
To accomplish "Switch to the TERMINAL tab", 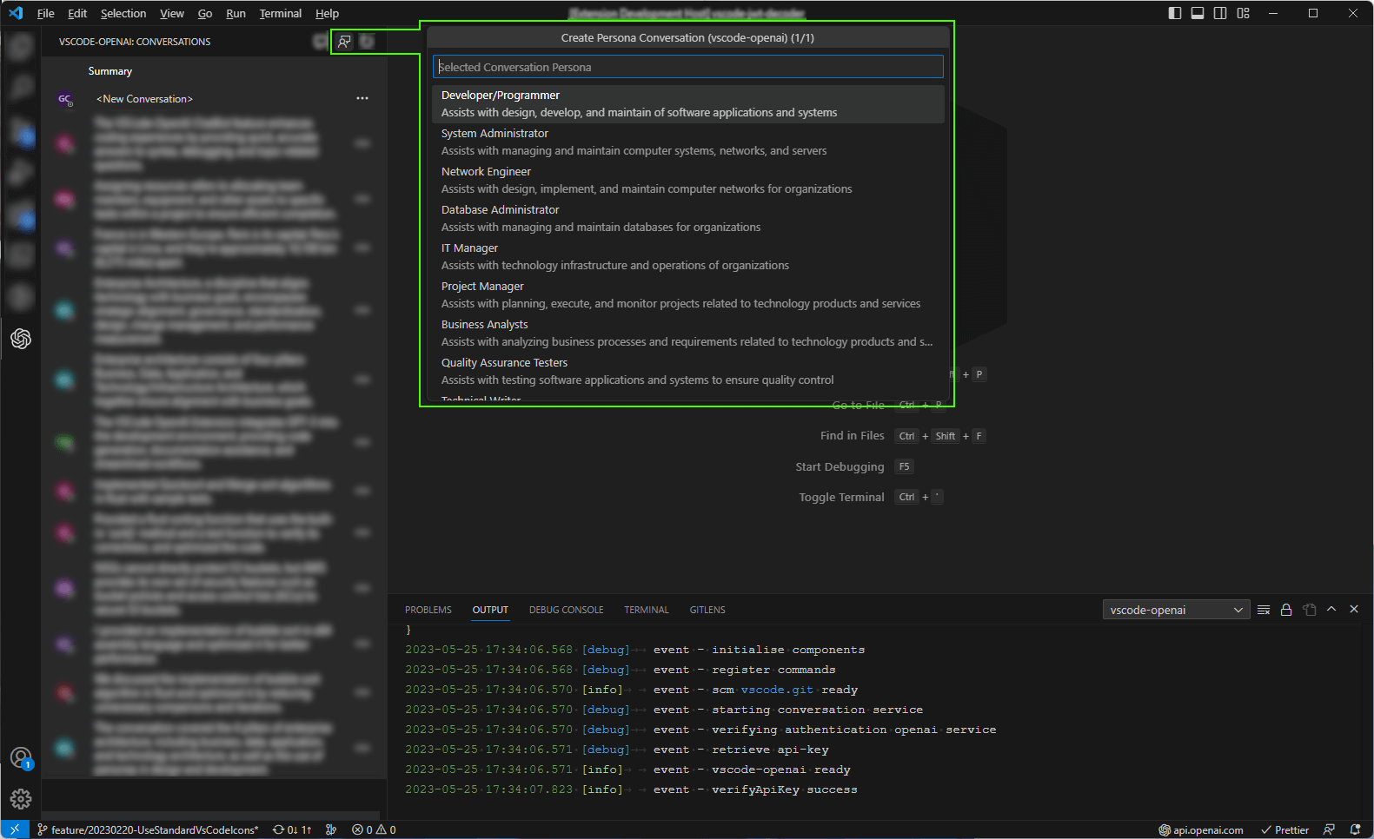I will click(x=647, y=610).
